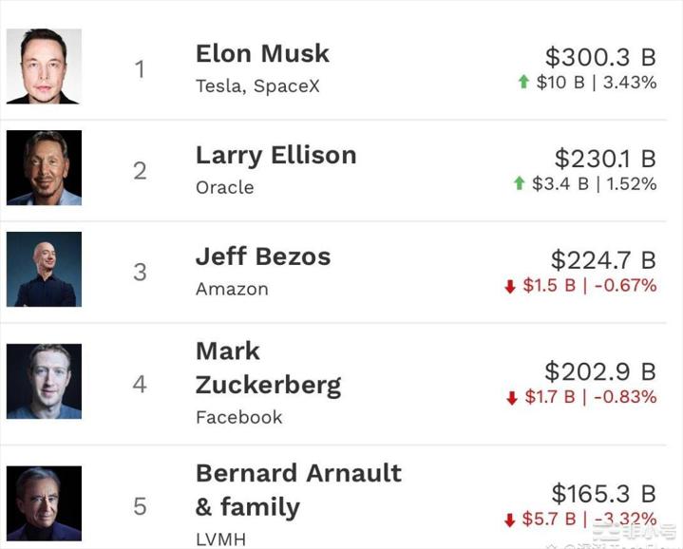683x549 pixels.
Task: Click the red down arrow beside $1.5 B
Action: 510,286
